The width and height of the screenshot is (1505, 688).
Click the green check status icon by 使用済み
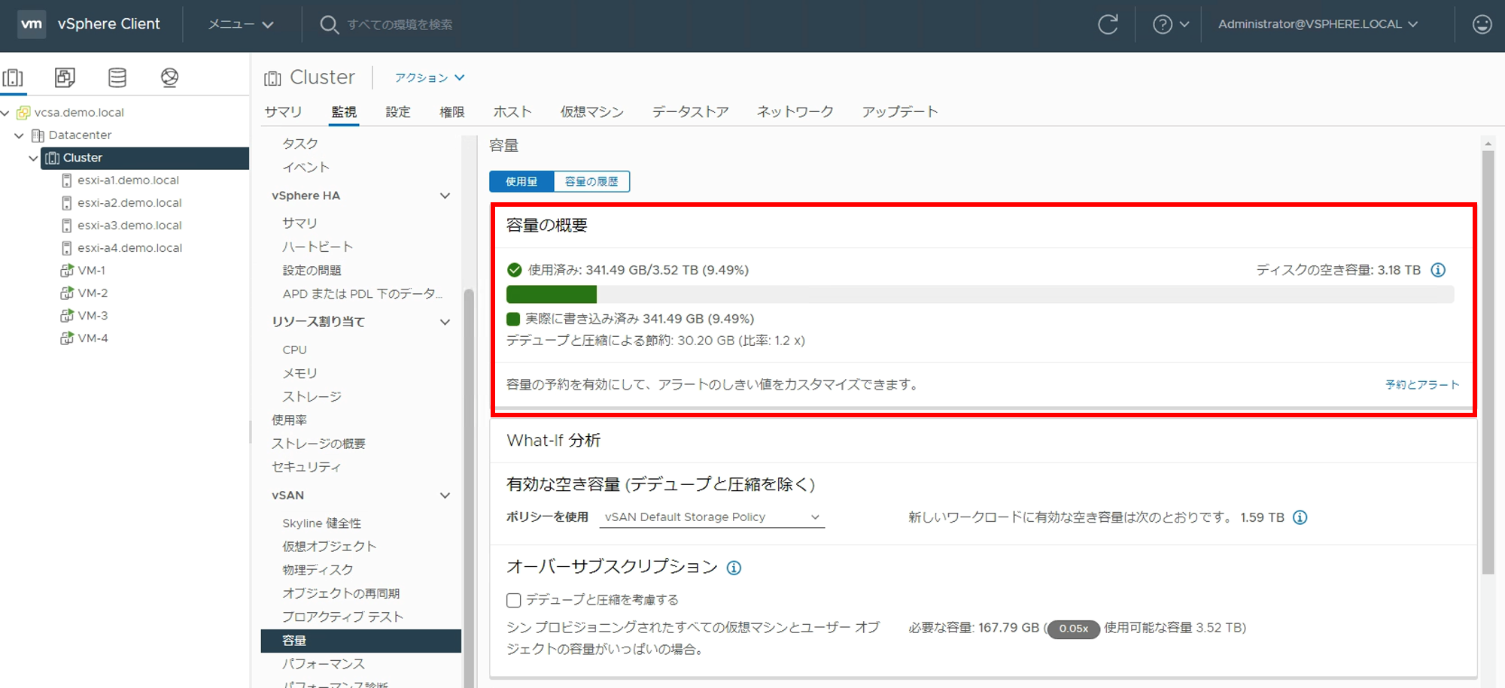(x=515, y=270)
